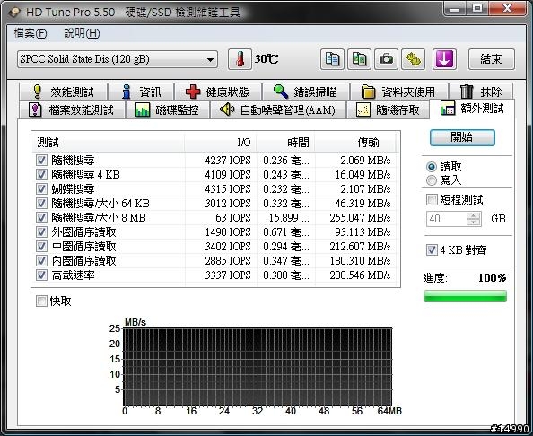Click the 傳輸 transfer column header

coord(355,143)
